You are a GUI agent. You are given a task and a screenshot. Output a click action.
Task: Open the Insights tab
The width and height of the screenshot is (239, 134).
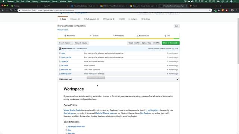(x=133, y=19)
